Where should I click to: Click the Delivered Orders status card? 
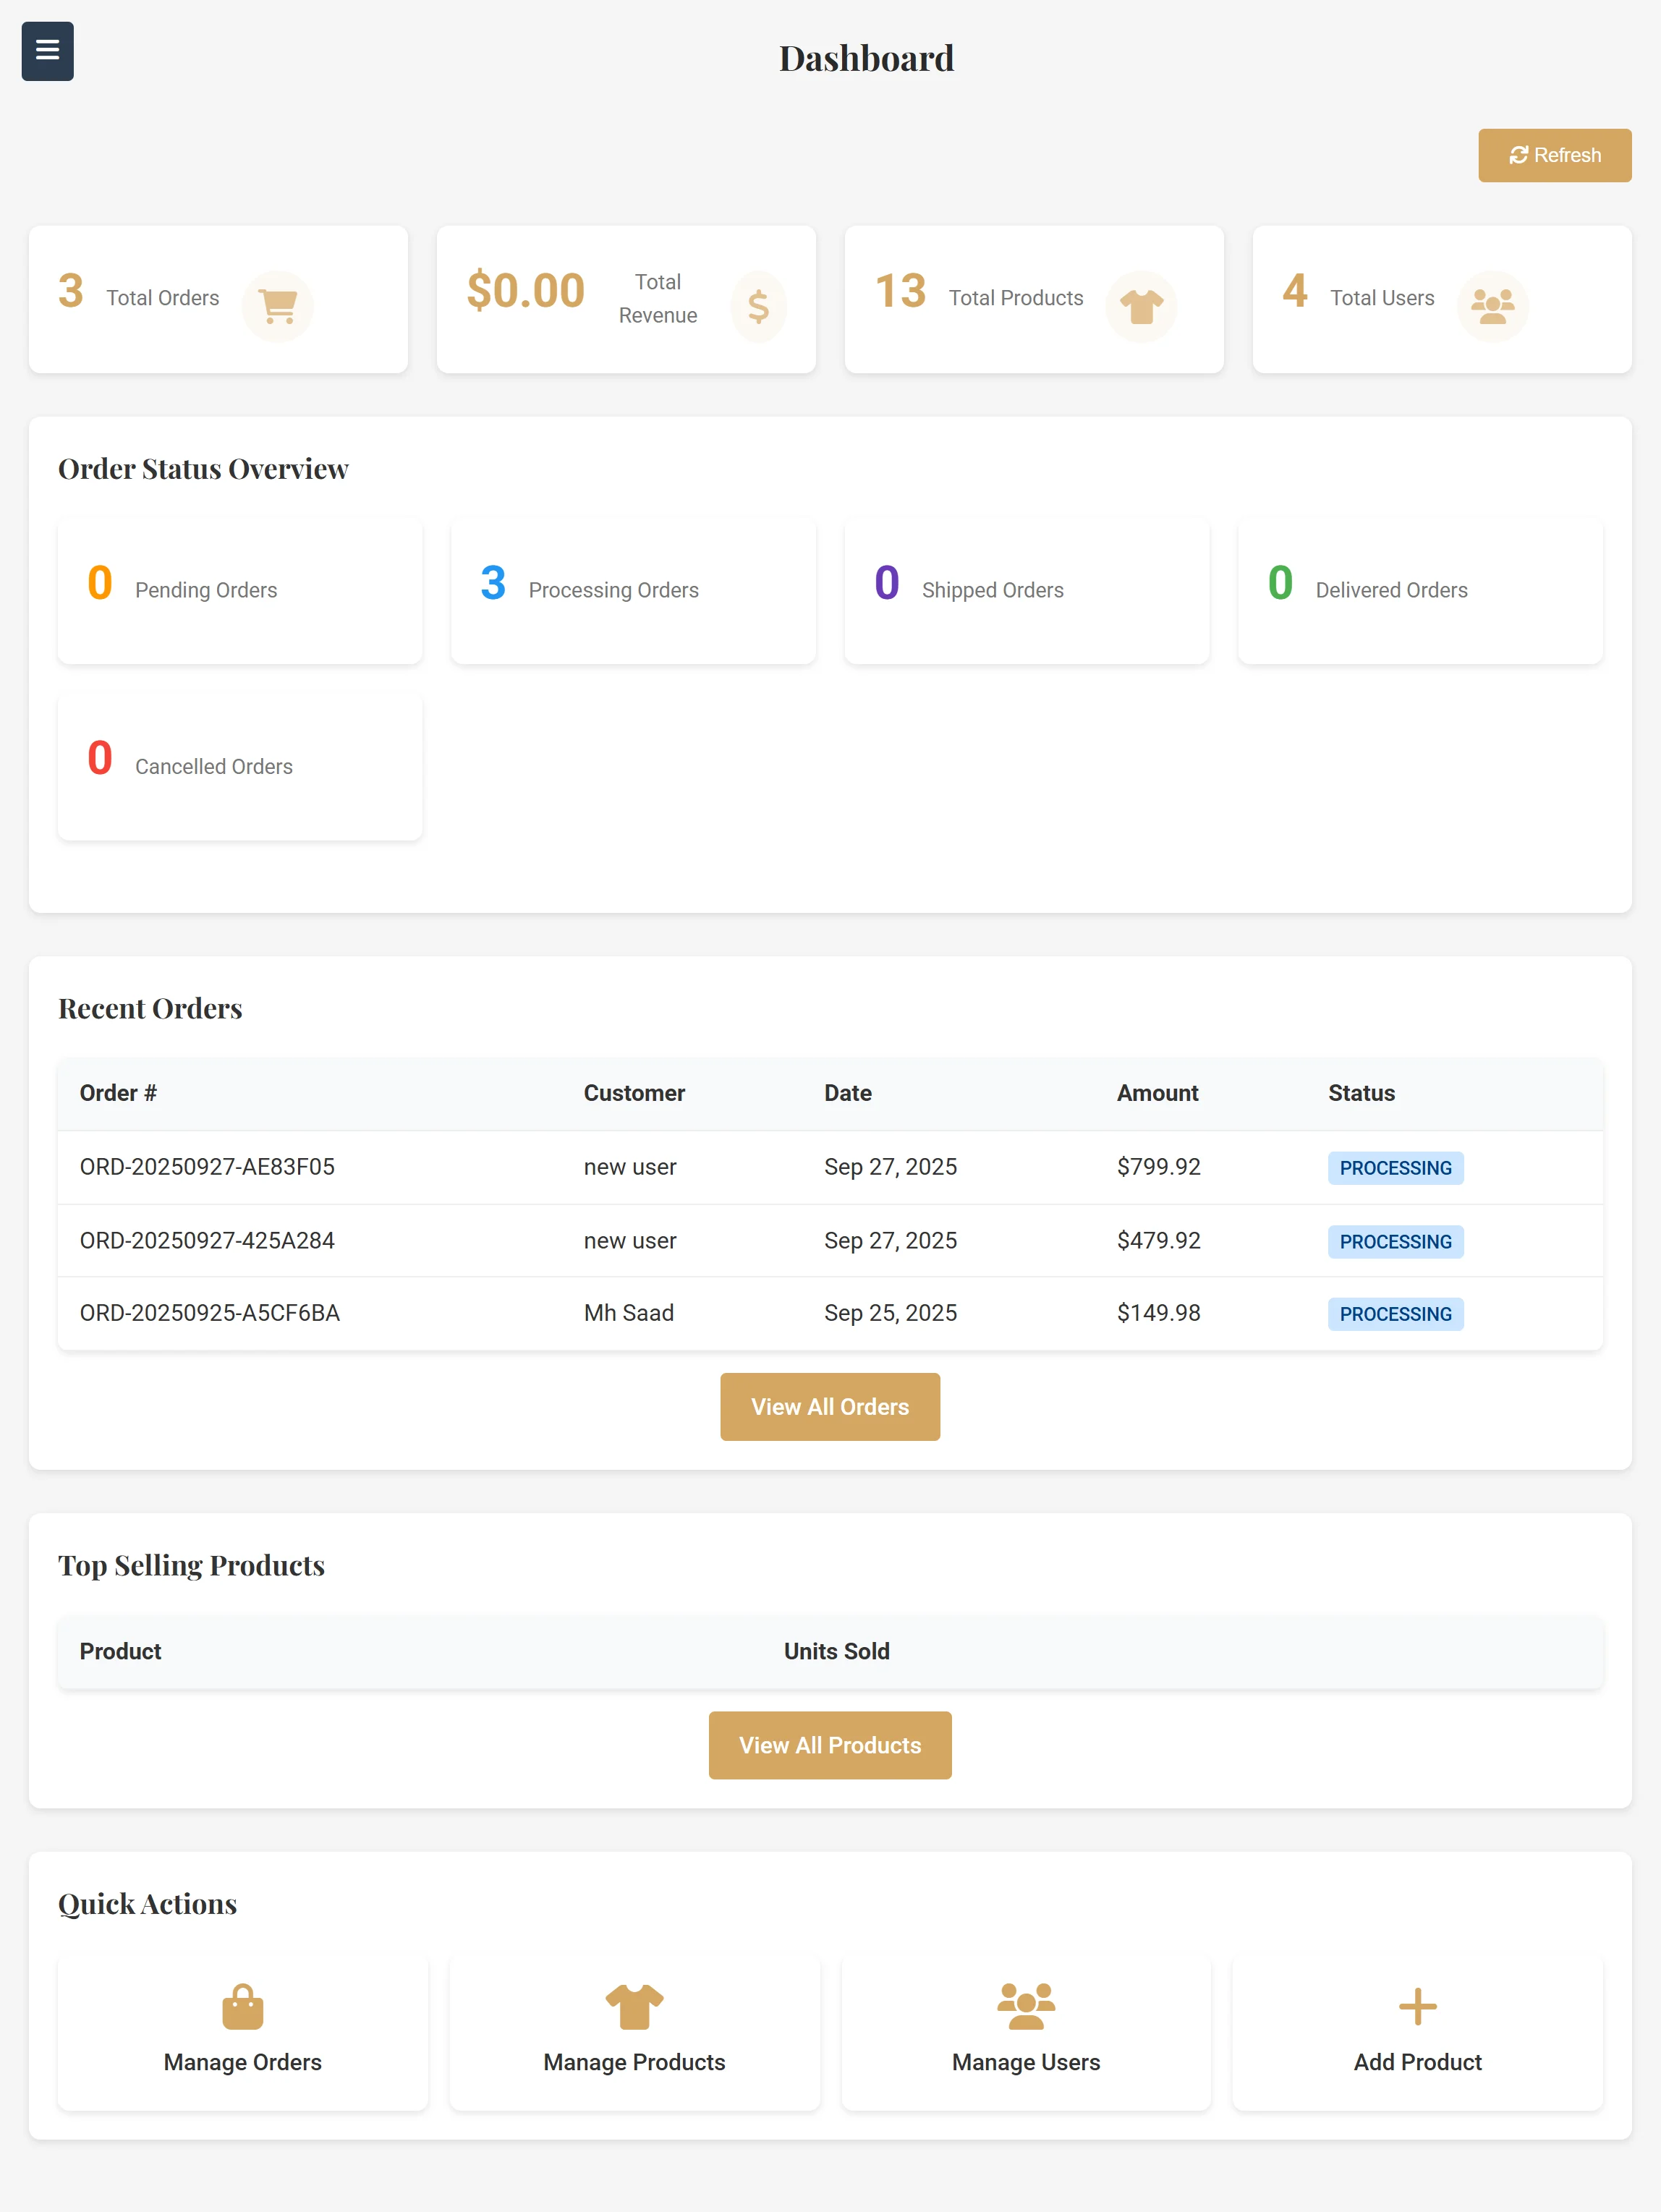tap(1420, 591)
